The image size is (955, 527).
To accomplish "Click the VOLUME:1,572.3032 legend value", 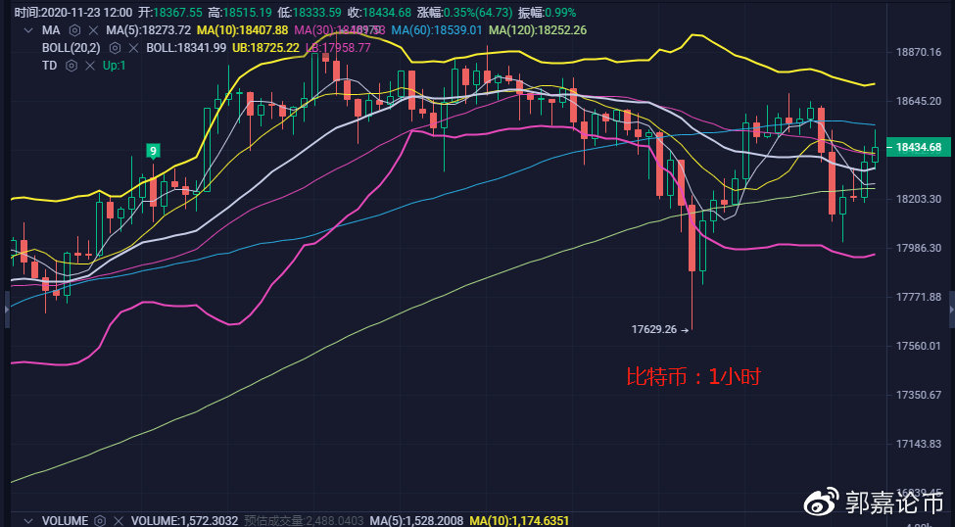I will [x=185, y=521].
